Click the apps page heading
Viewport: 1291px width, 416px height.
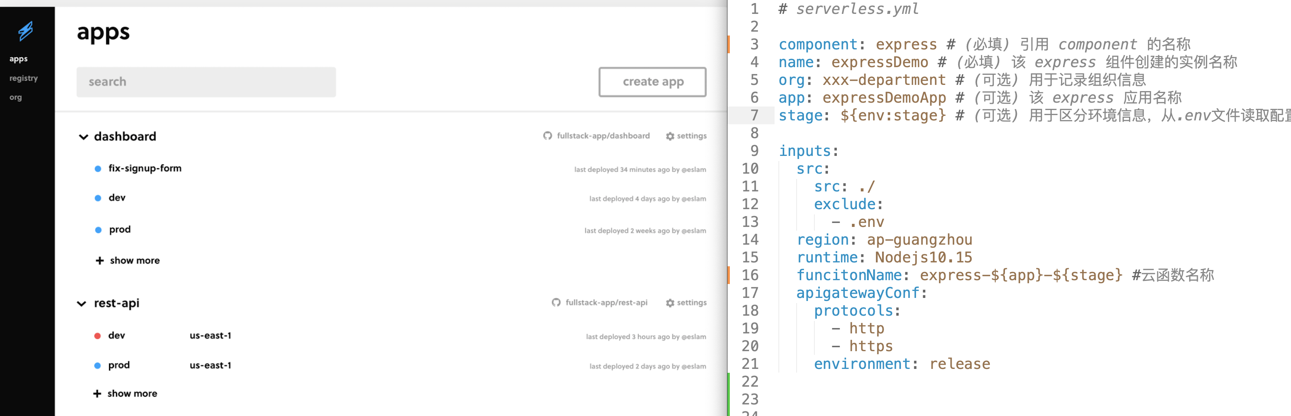[x=103, y=34]
